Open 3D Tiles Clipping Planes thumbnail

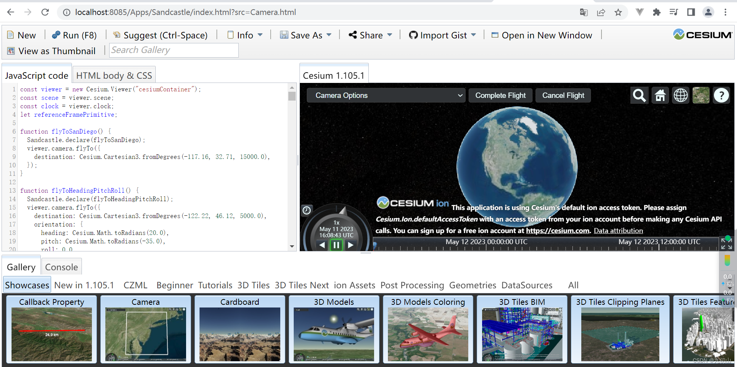point(620,329)
